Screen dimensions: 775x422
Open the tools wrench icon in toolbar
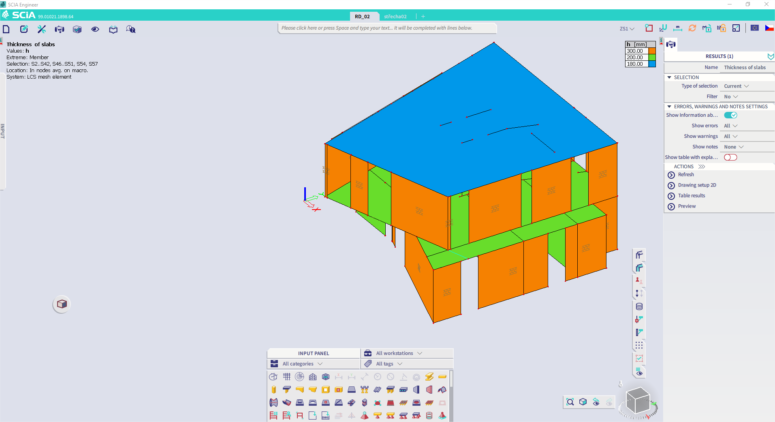[x=42, y=29]
